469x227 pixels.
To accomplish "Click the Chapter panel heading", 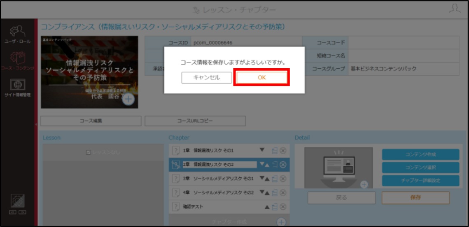I will 179,138.
